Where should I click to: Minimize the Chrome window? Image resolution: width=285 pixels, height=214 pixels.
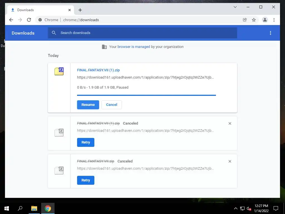[248, 7]
